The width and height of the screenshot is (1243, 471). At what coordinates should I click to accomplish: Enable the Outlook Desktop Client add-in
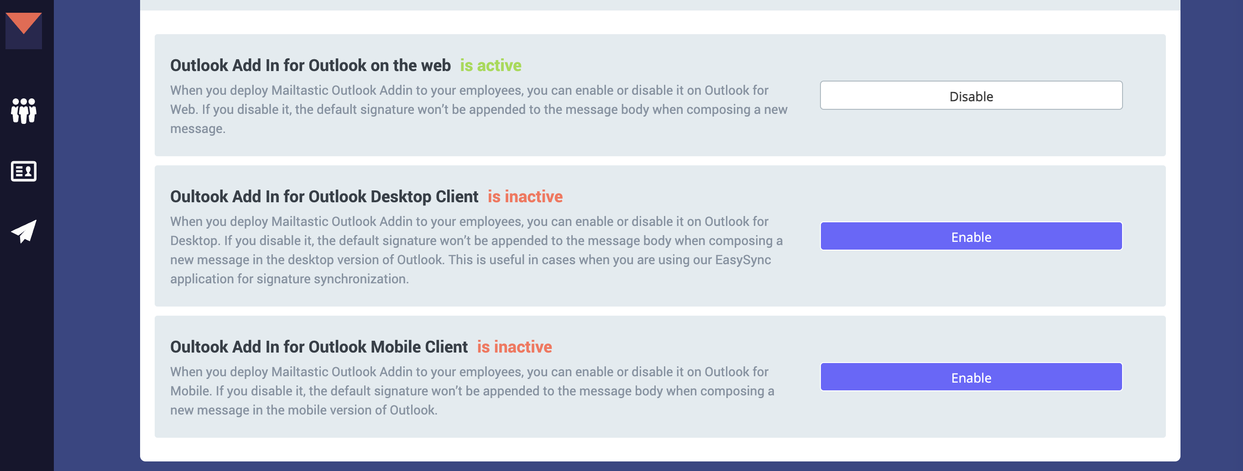click(x=971, y=236)
